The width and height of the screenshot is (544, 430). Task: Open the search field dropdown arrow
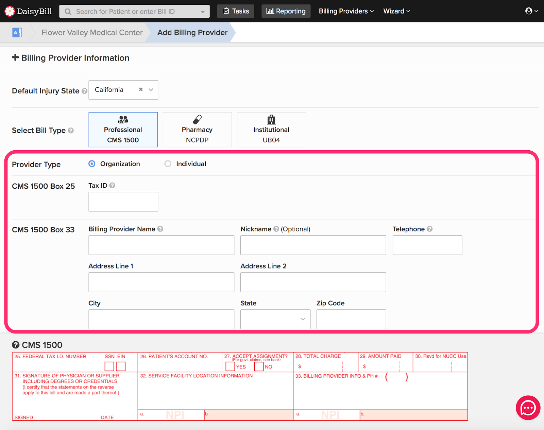[203, 12]
